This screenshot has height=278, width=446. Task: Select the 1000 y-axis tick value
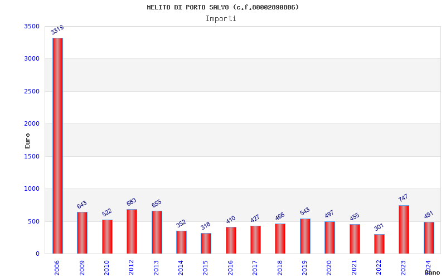coord(32,188)
